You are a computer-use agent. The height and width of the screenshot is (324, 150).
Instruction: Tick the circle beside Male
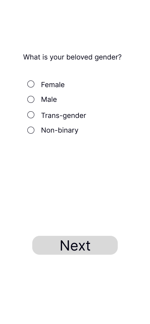(x=31, y=99)
